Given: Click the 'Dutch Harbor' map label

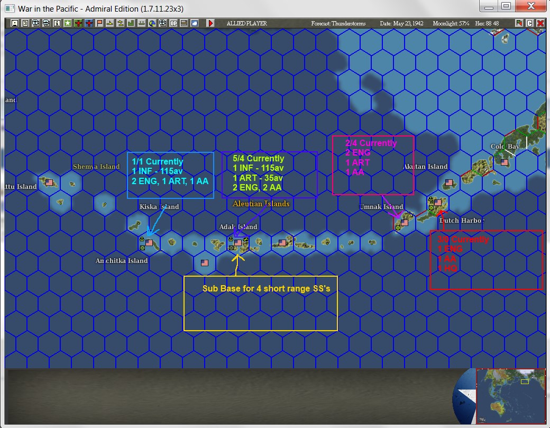Looking at the screenshot, I should pos(462,220).
